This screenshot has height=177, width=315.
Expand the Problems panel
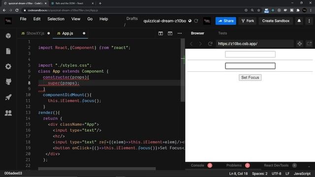pyautogui.click(x=234, y=166)
